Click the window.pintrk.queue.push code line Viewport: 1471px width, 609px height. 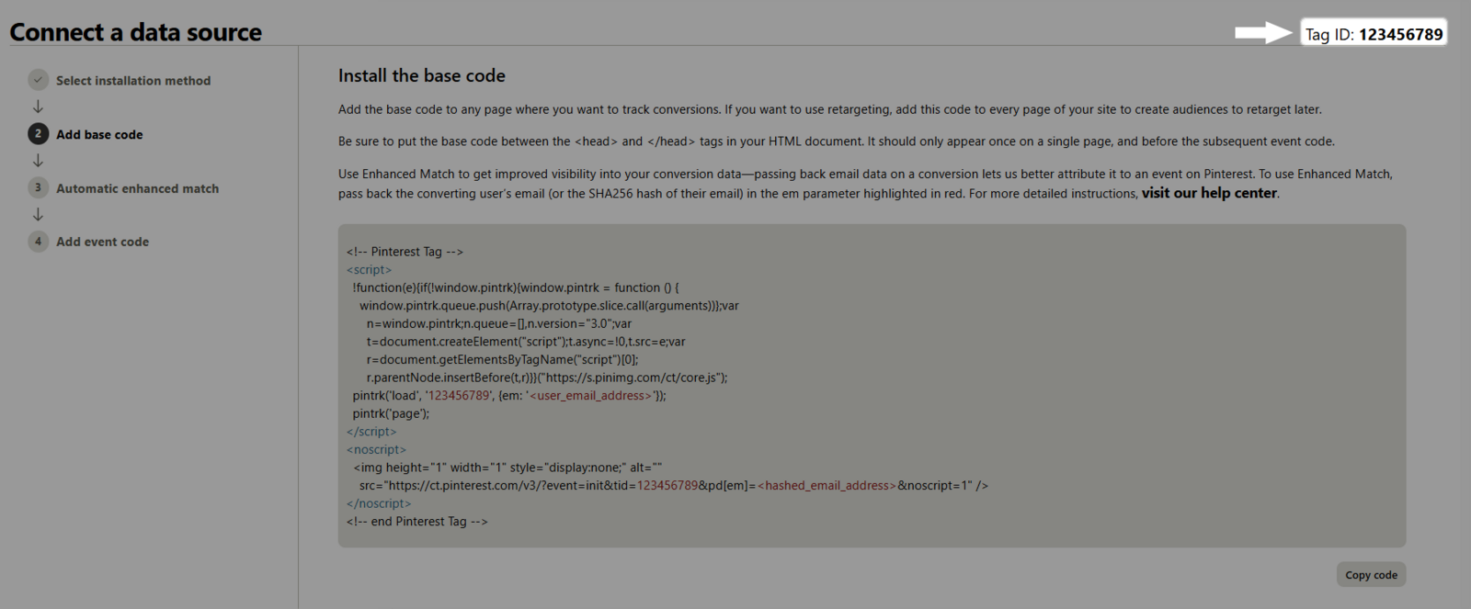[549, 306]
